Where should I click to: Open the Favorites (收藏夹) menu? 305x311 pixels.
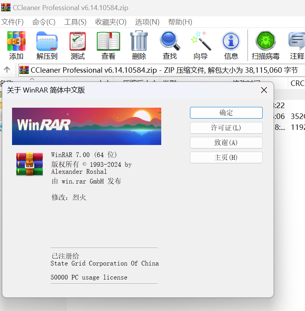pyautogui.click(x=111, y=22)
